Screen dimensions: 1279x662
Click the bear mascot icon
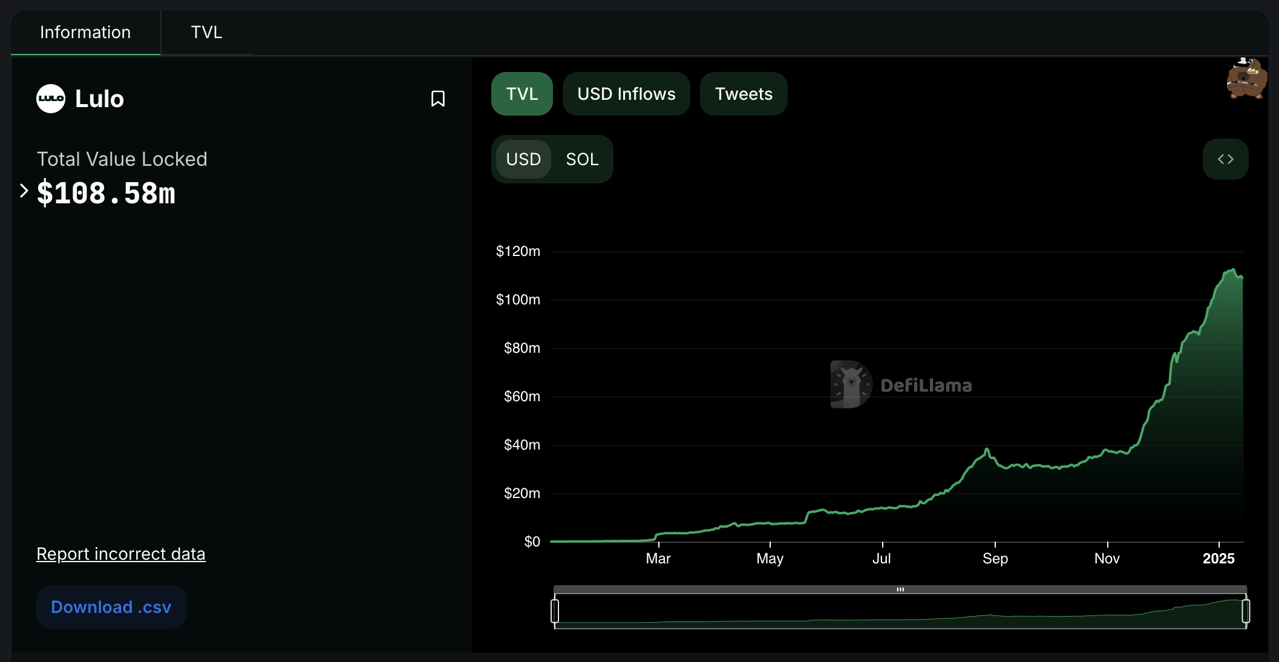tap(1246, 79)
